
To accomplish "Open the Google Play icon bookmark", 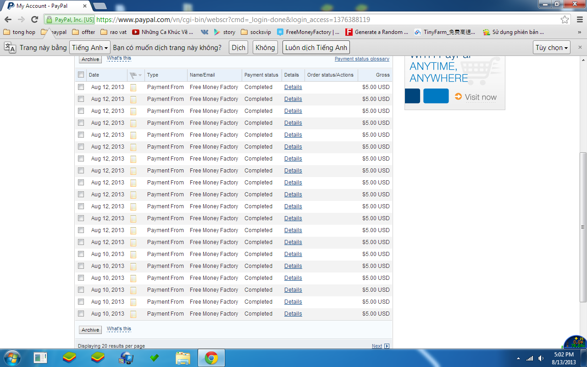I will pyautogui.click(x=217, y=32).
